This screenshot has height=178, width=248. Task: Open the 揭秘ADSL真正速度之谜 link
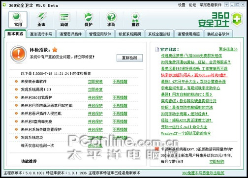click(x=186, y=120)
